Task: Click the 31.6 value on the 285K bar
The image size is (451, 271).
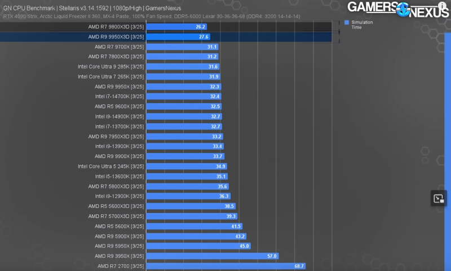Action: click(x=213, y=67)
